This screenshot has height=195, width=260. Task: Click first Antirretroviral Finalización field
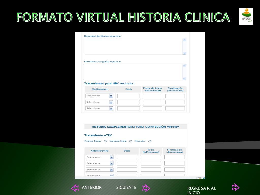click(174, 157)
